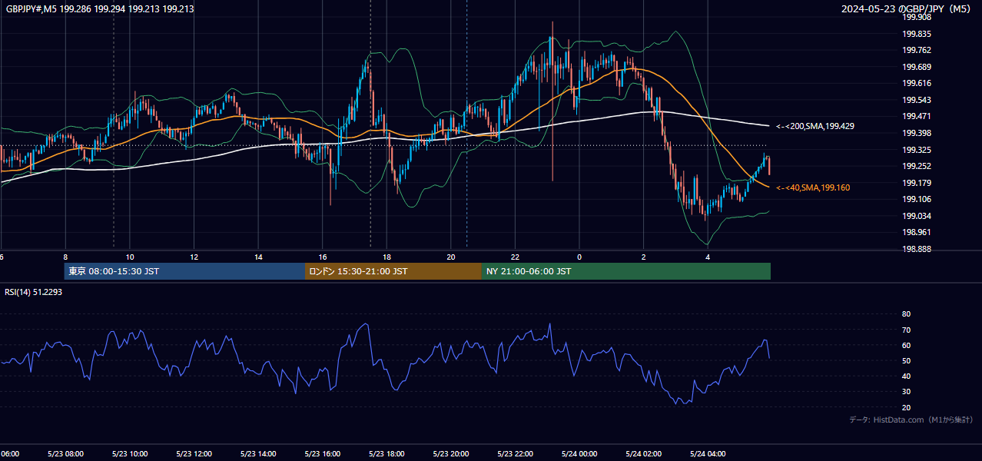Click price axis label 199.325

coord(917,150)
